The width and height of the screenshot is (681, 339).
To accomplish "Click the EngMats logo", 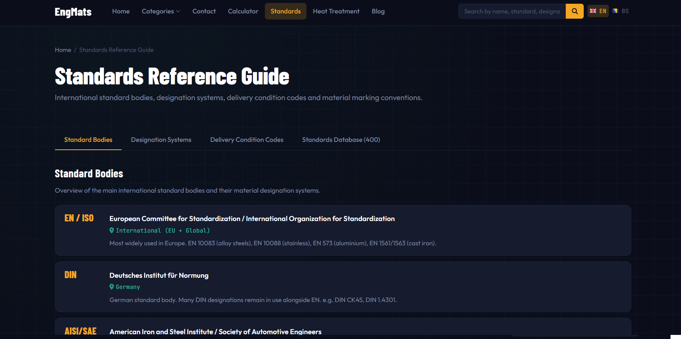I will pyautogui.click(x=73, y=12).
